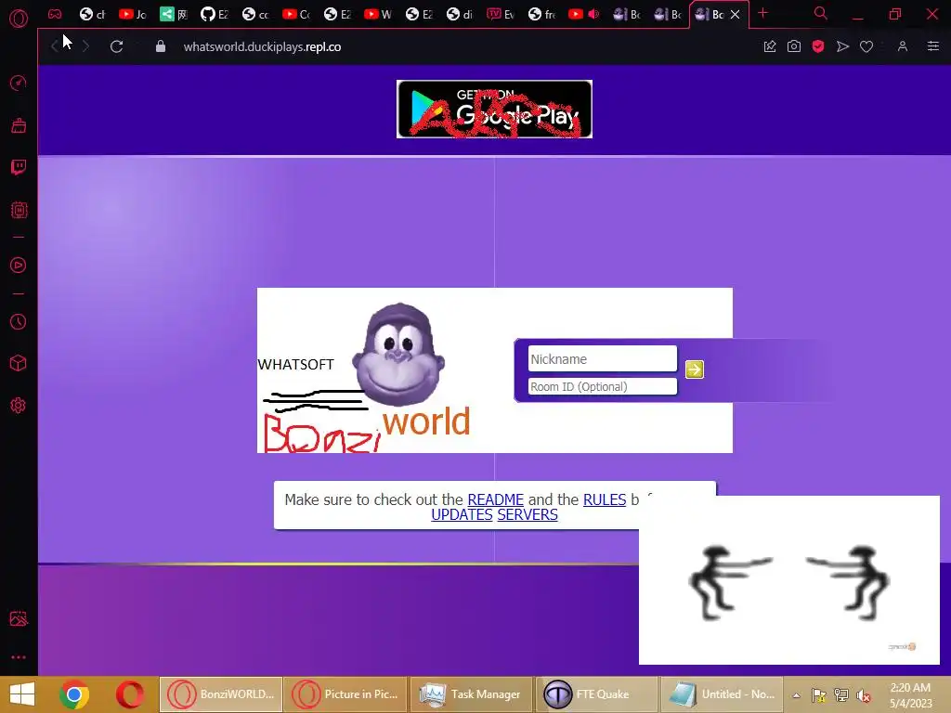Open My Flow send icon
The image size is (951, 713).
coord(842,46)
